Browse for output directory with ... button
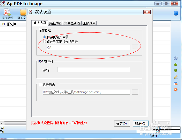The width and height of the screenshot is (182, 140). pyautogui.click(x=135, y=47)
